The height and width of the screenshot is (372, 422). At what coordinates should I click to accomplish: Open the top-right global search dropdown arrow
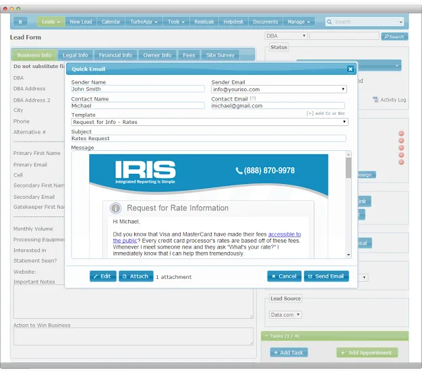(400, 22)
